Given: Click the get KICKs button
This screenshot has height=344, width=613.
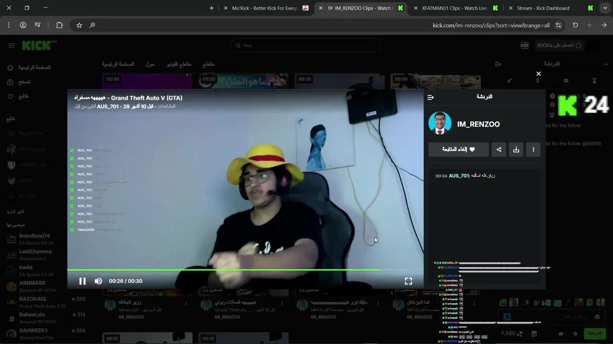Looking at the screenshot, I should (559, 45).
